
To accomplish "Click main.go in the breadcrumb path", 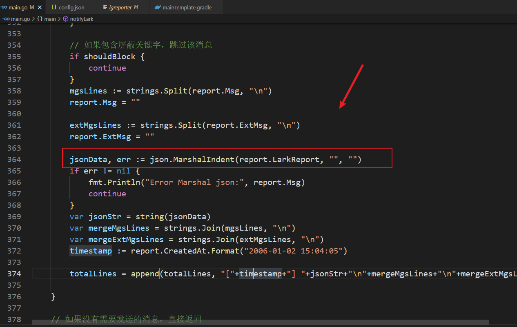I will (x=16, y=19).
